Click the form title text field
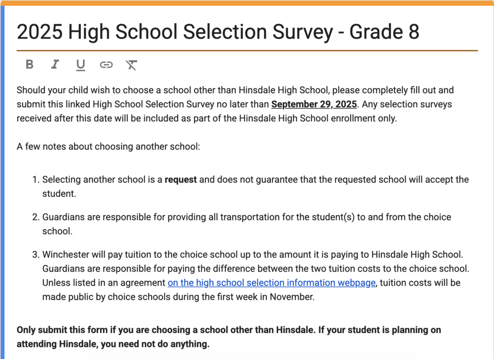The width and height of the screenshot is (494, 359). point(219,32)
